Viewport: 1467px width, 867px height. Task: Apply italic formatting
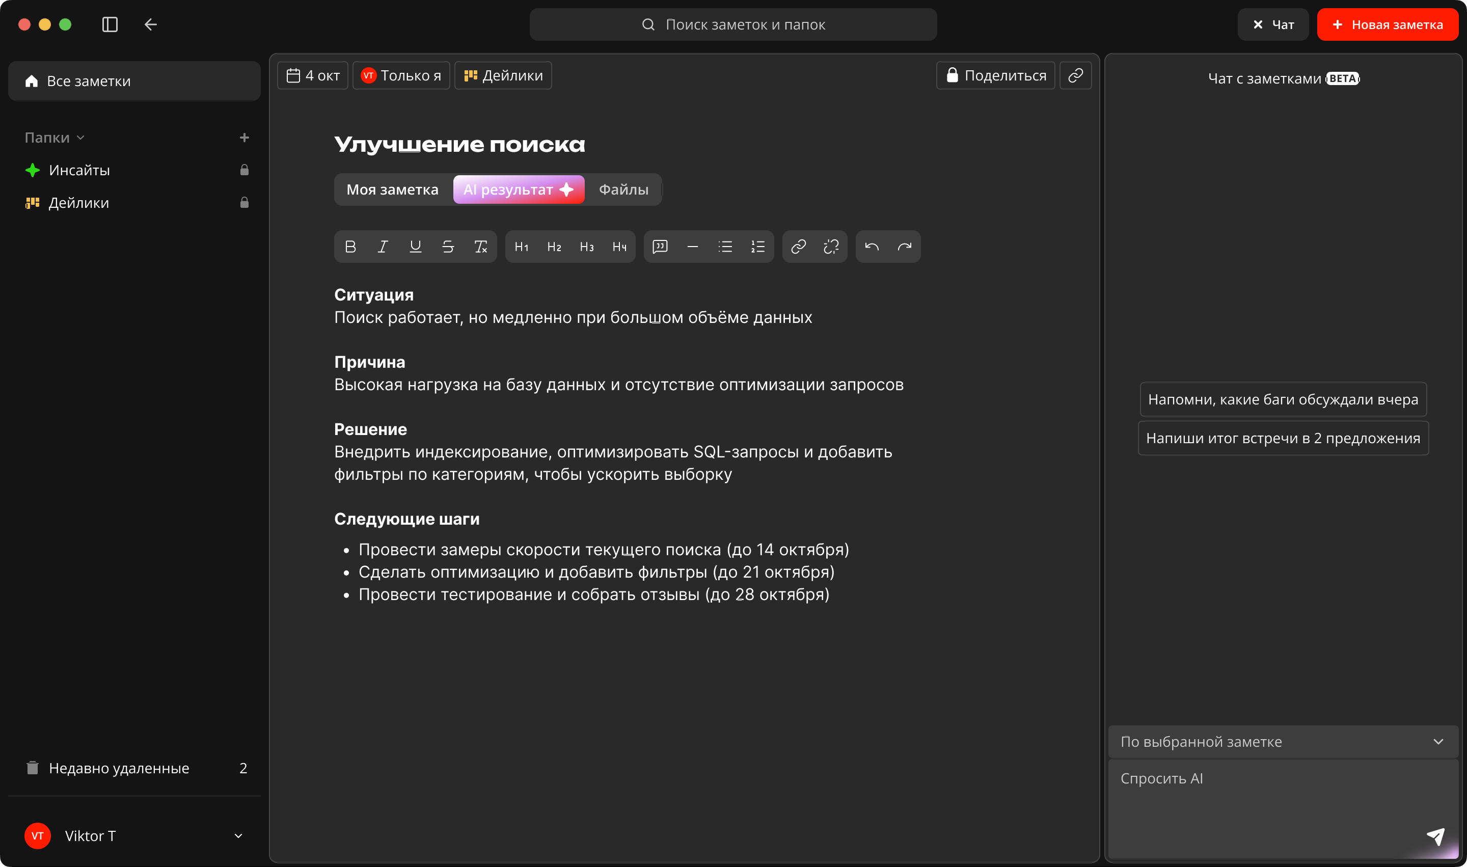click(383, 246)
